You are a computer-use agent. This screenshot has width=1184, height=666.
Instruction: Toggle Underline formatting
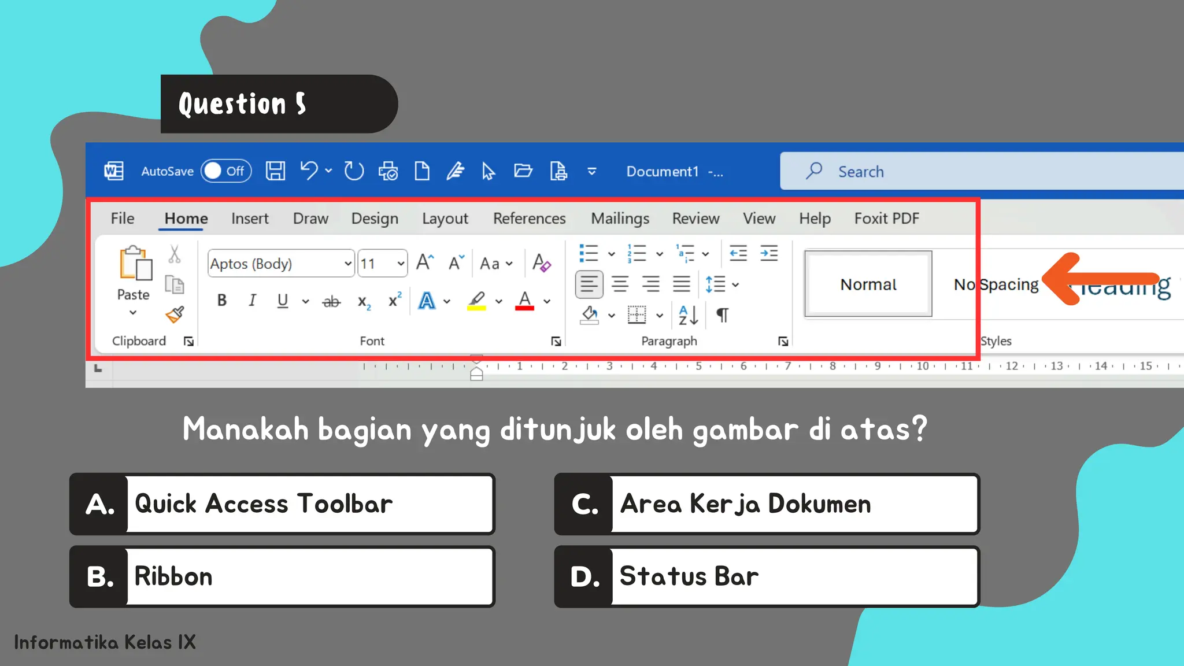(x=283, y=301)
